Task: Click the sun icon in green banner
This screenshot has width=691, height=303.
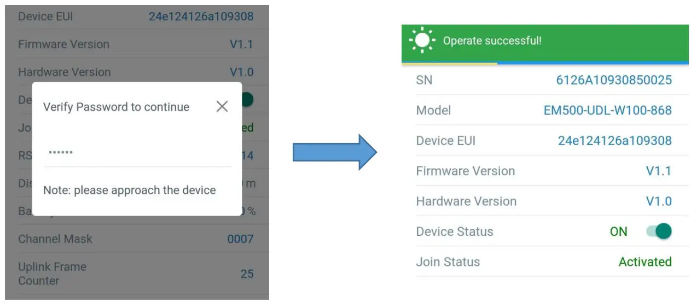Action: point(422,40)
